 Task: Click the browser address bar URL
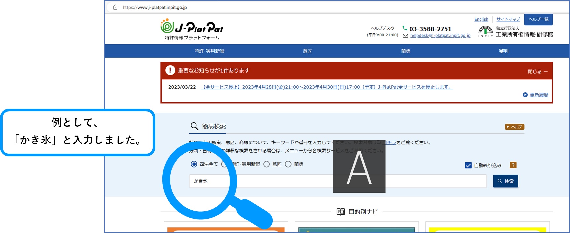point(155,7)
